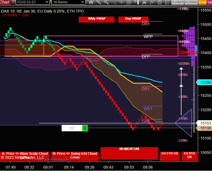The image size is (212, 171).
Task: Select the WPP weekly pivot label
Action: [x=148, y=37]
